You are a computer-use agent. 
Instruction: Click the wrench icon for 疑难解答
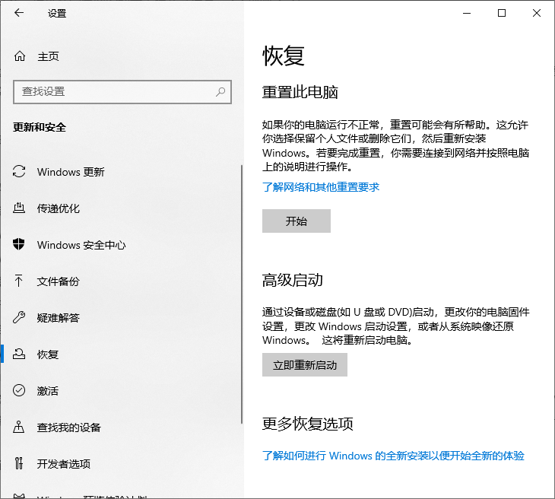coord(19,317)
